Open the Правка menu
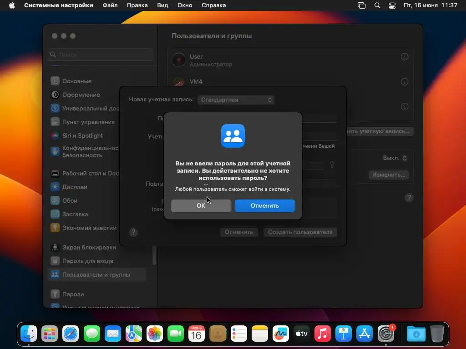 click(137, 5)
